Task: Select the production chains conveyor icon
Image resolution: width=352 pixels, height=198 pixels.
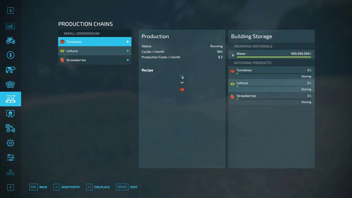Action: click(x=10, y=99)
